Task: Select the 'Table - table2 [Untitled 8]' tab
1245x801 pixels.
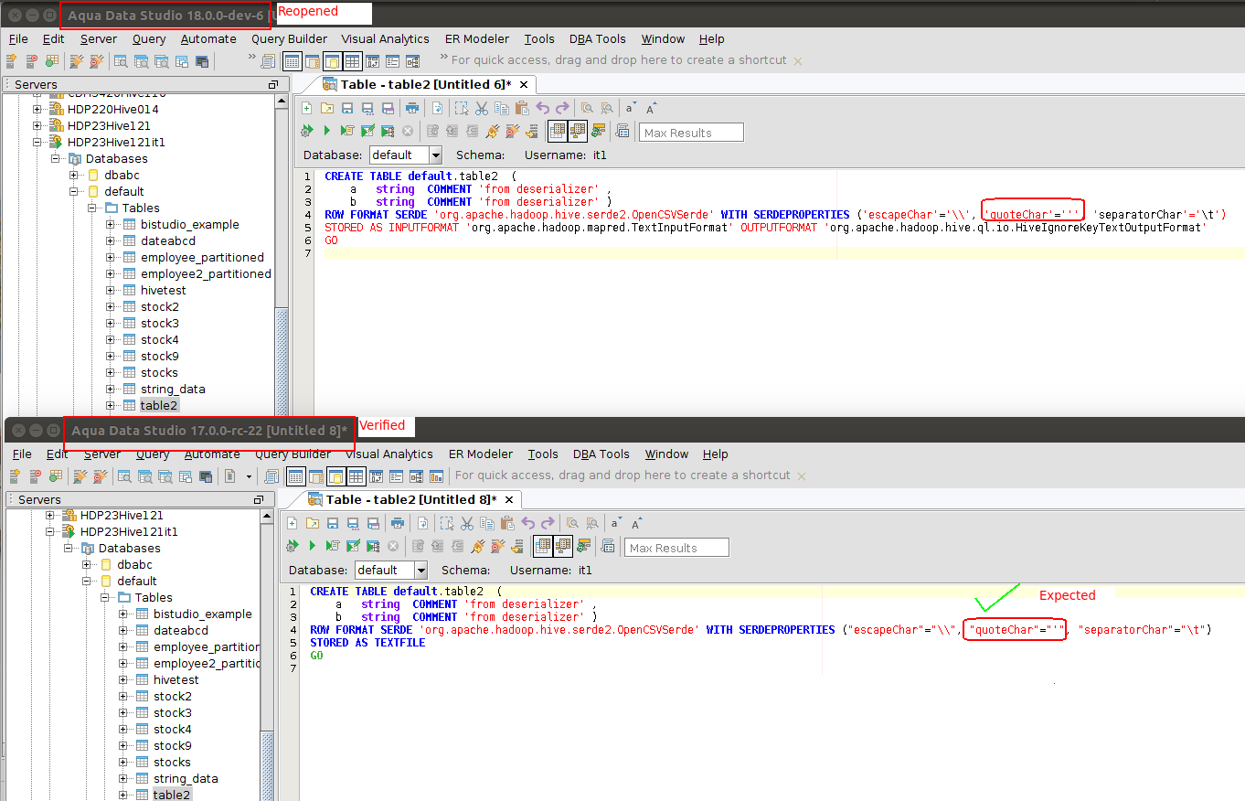Action: pyautogui.click(x=404, y=499)
